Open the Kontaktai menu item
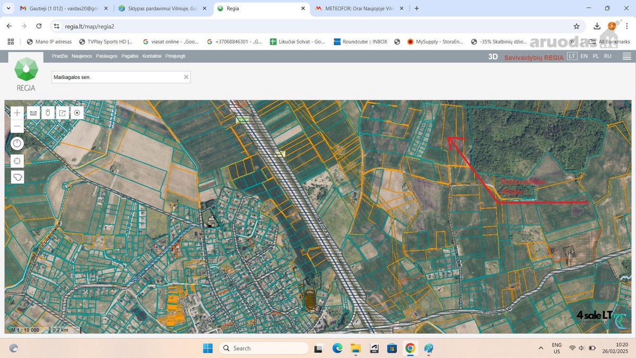This screenshot has height=358, width=636. click(152, 56)
